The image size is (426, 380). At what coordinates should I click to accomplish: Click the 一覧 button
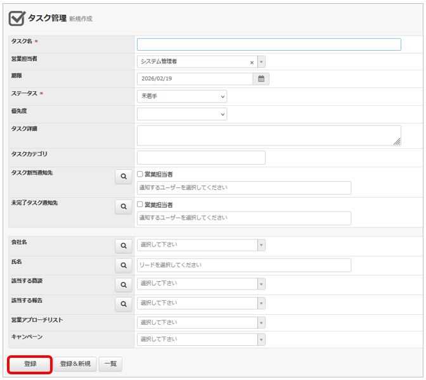110,364
